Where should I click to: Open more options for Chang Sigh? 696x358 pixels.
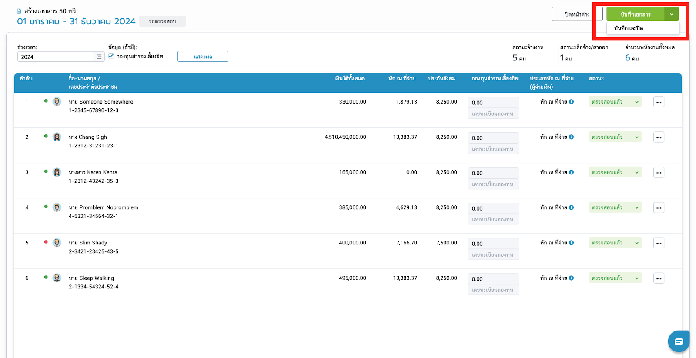click(x=659, y=137)
